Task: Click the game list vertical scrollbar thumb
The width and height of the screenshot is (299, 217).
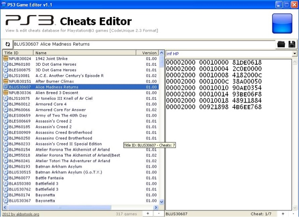Action: 161,61
